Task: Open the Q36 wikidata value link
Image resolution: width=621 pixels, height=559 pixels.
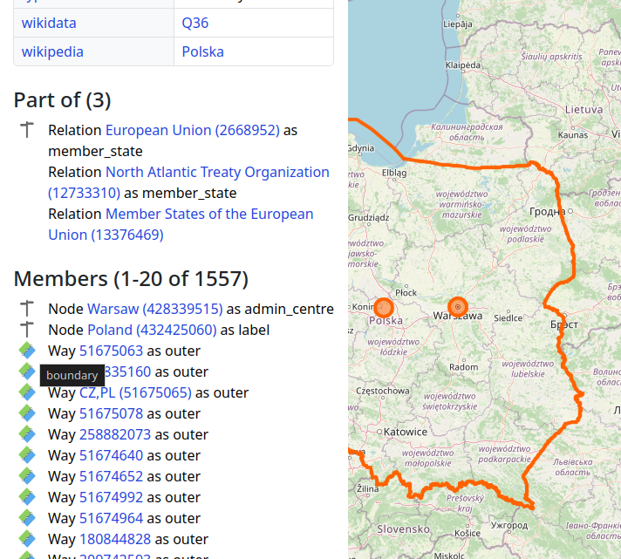Action: pos(195,24)
